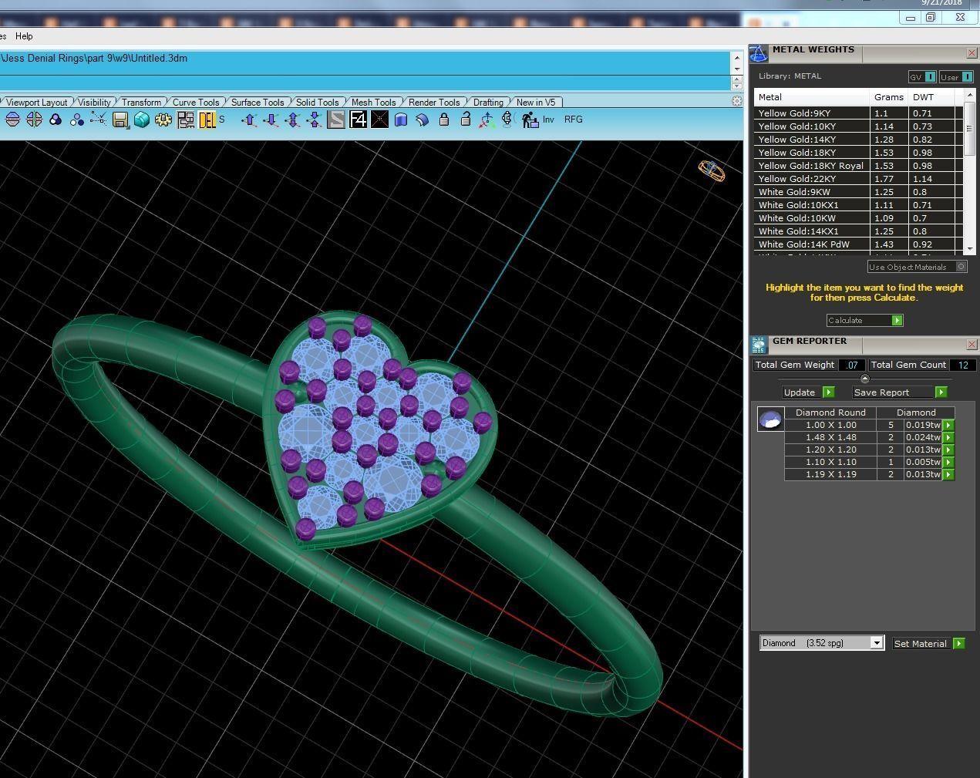Toggle Use Object Materials option

coord(917,267)
